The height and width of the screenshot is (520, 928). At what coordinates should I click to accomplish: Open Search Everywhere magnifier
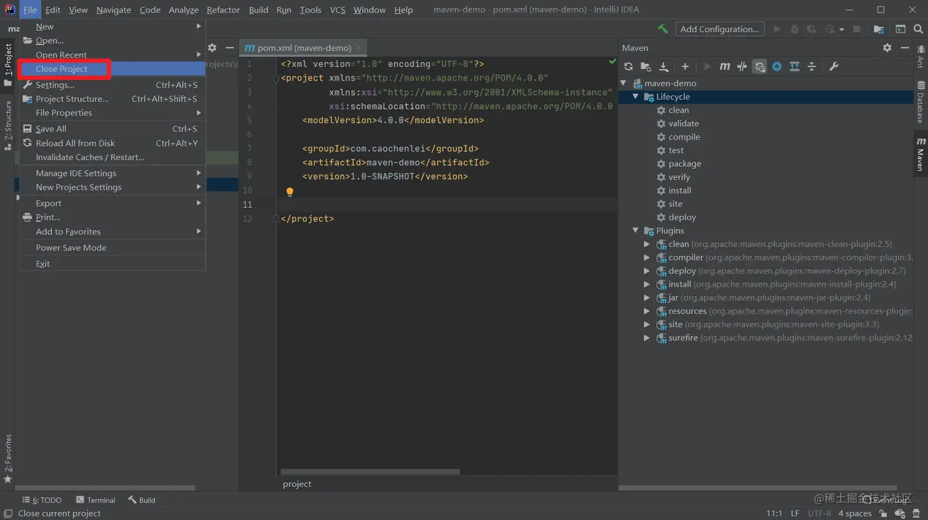(918, 29)
